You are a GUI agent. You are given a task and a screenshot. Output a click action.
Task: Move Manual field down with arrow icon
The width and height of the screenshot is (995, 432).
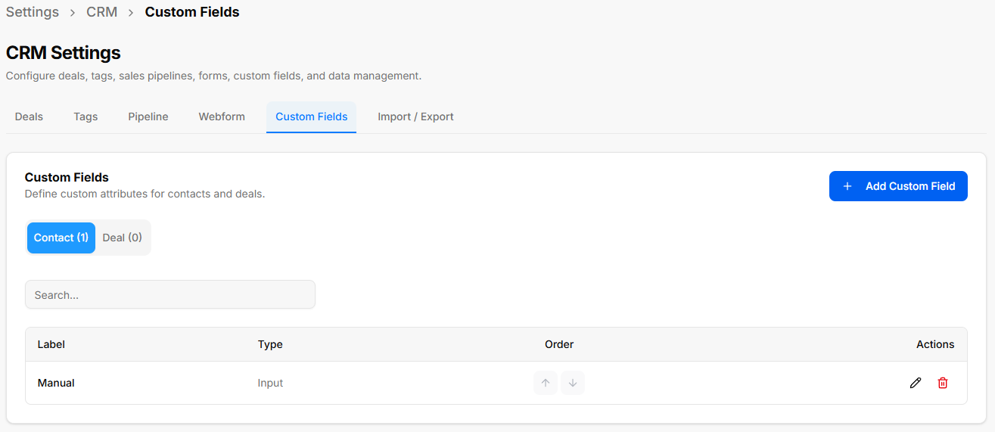[573, 383]
